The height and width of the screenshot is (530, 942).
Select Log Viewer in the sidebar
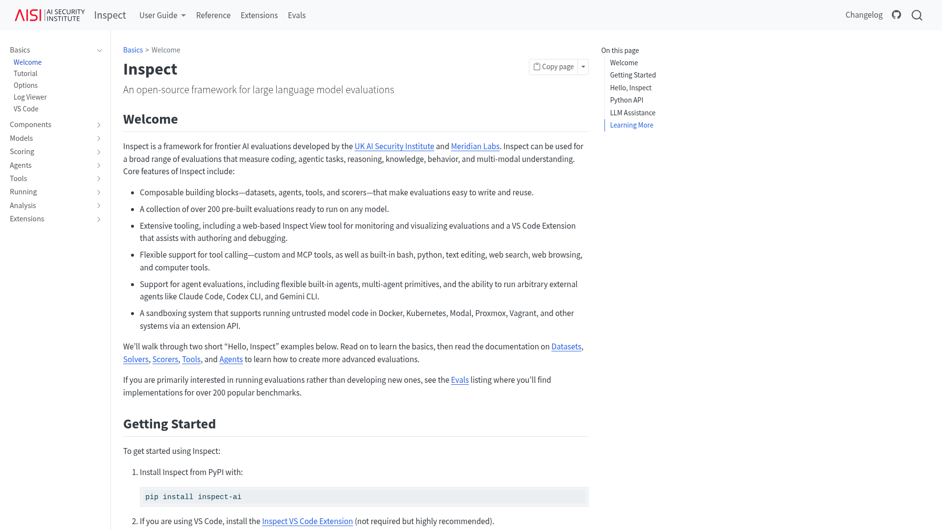pyautogui.click(x=30, y=97)
